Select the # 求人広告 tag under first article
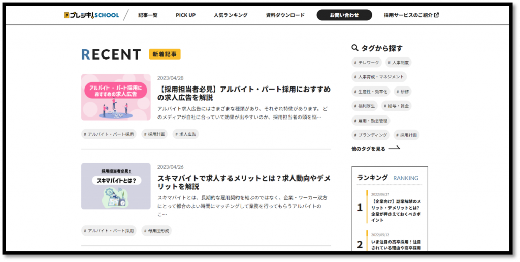The image size is (520, 262). [x=186, y=134]
